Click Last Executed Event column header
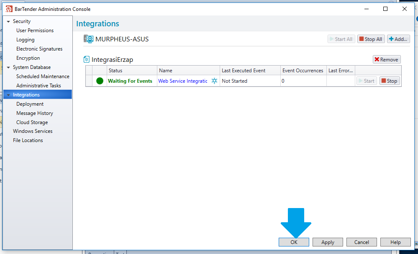This screenshot has width=418, height=254. pos(250,71)
